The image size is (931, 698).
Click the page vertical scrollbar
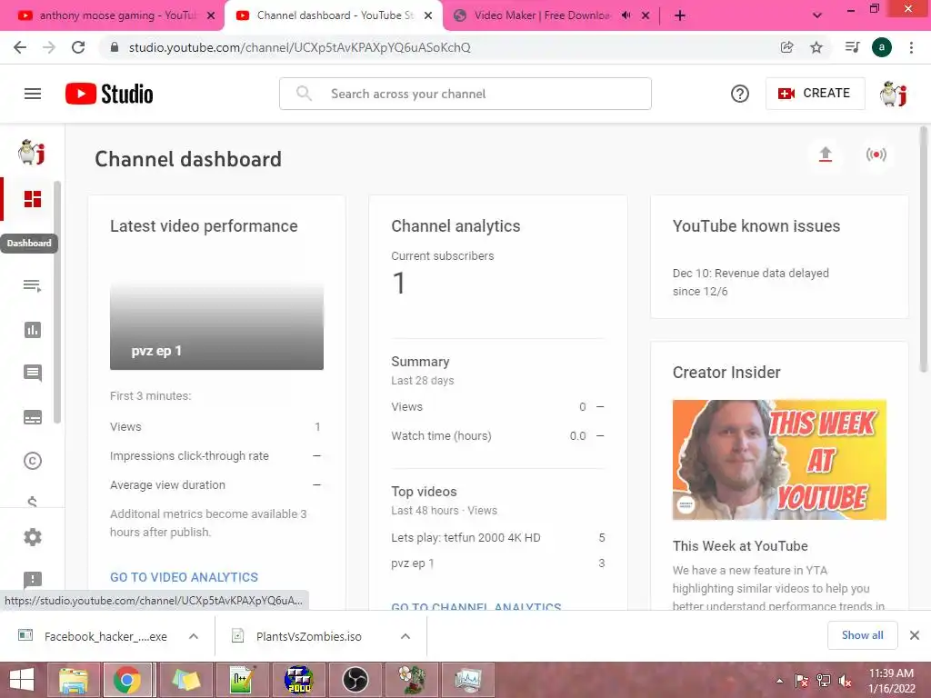(924, 249)
